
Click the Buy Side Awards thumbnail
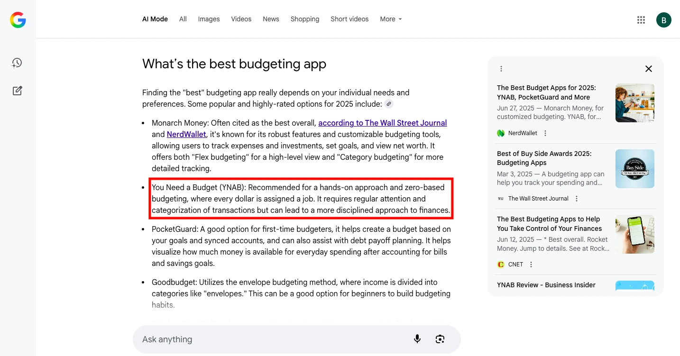(x=634, y=169)
